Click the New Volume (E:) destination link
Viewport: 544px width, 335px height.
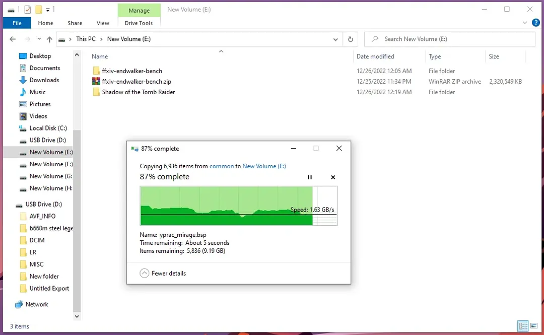pyautogui.click(x=264, y=166)
